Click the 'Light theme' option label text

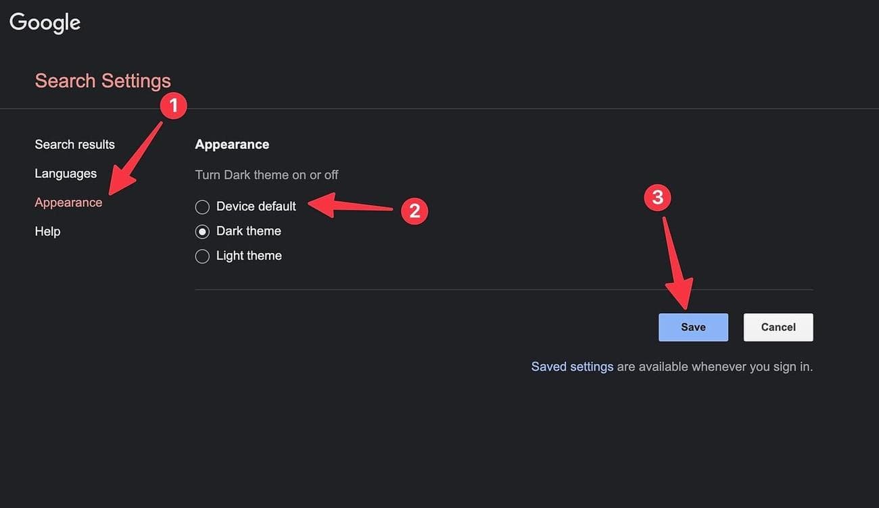(x=249, y=256)
